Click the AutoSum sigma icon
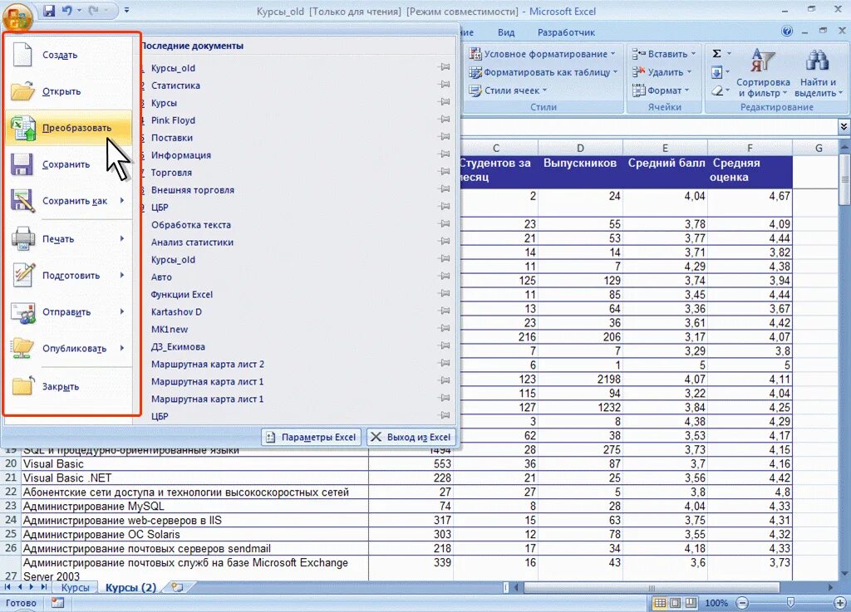Image resolution: width=851 pixels, height=612 pixels. pyautogui.click(x=717, y=53)
